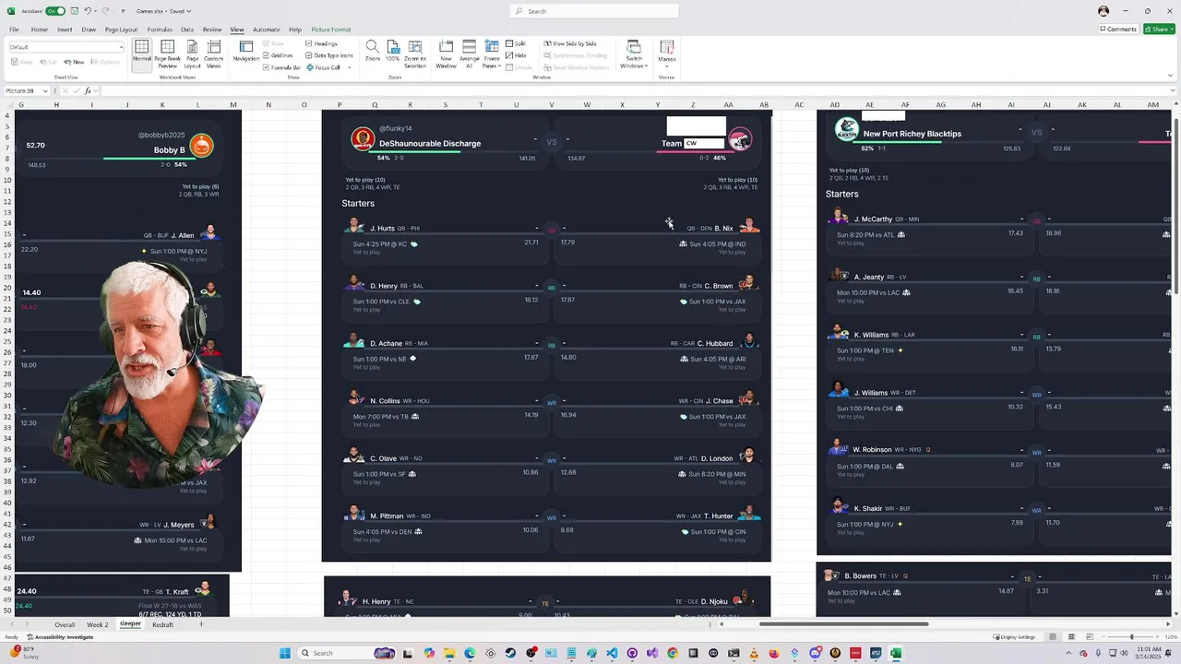Open VLC from taskbar

tap(754, 653)
